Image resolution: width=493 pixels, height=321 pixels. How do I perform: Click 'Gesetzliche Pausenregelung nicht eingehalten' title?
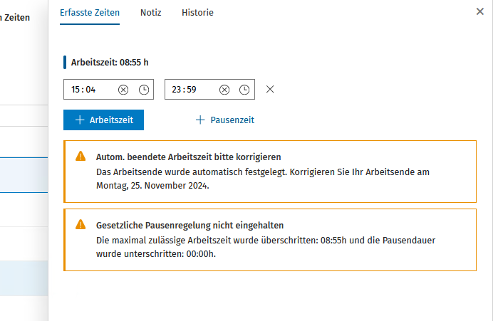tap(190, 226)
